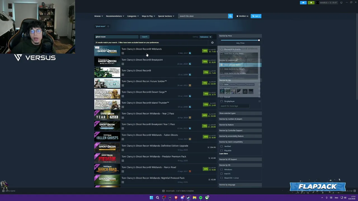
Task: Open the Xbox app from the taskbar
Action: point(207,198)
